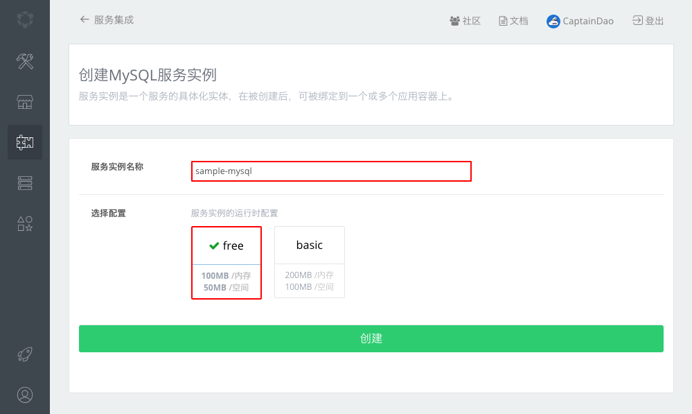692x414 pixels.
Task: Select the free plan option
Action: tap(227, 263)
